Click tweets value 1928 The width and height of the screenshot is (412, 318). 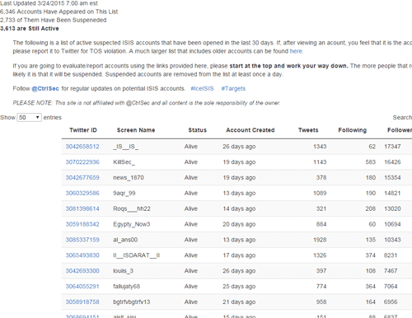coord(320,240)
